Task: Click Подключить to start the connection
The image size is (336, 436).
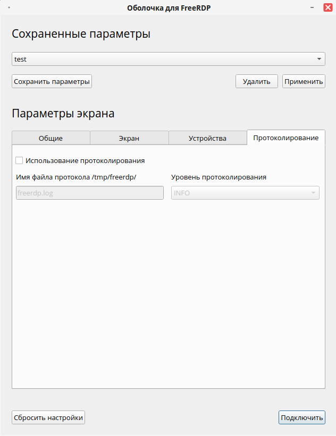Action: click(301, 417)
